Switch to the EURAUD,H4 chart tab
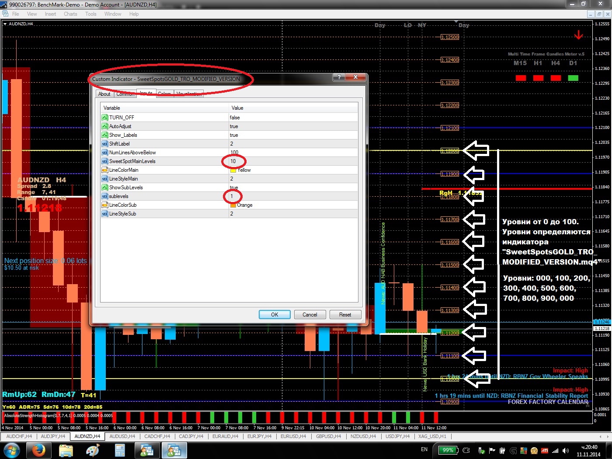The image size is (612, 459). click(x=225, y=436)
